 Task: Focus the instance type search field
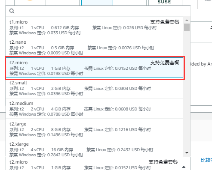98,11
